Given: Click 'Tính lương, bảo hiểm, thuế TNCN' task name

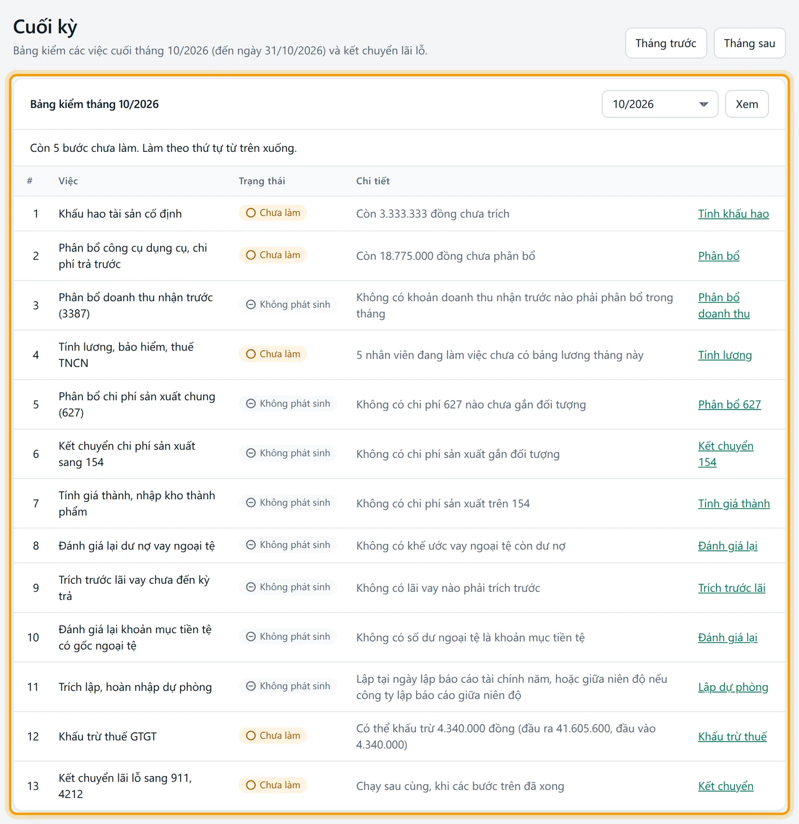Looking at the screenshot, I should click(x=126, y=355).
